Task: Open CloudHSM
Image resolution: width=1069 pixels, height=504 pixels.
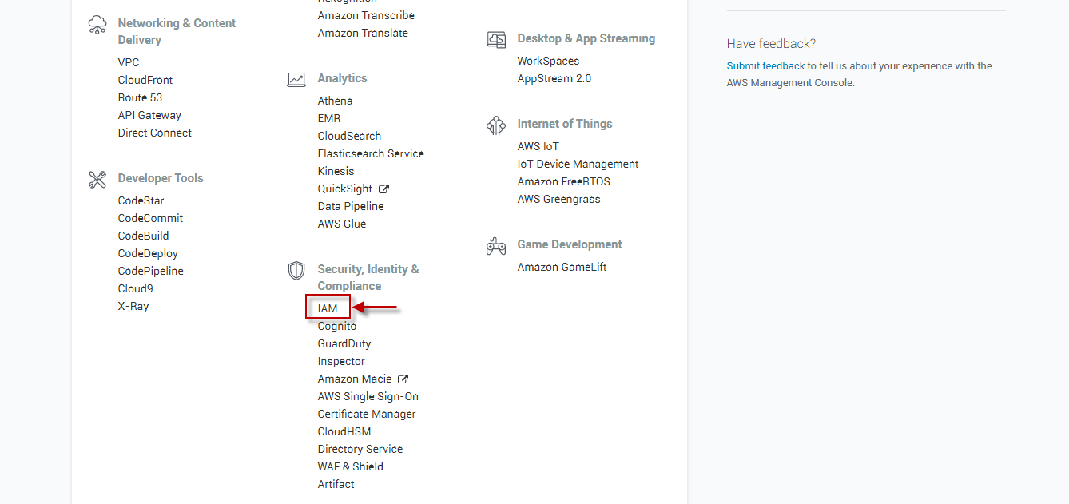Action: [x=344, y=431]
